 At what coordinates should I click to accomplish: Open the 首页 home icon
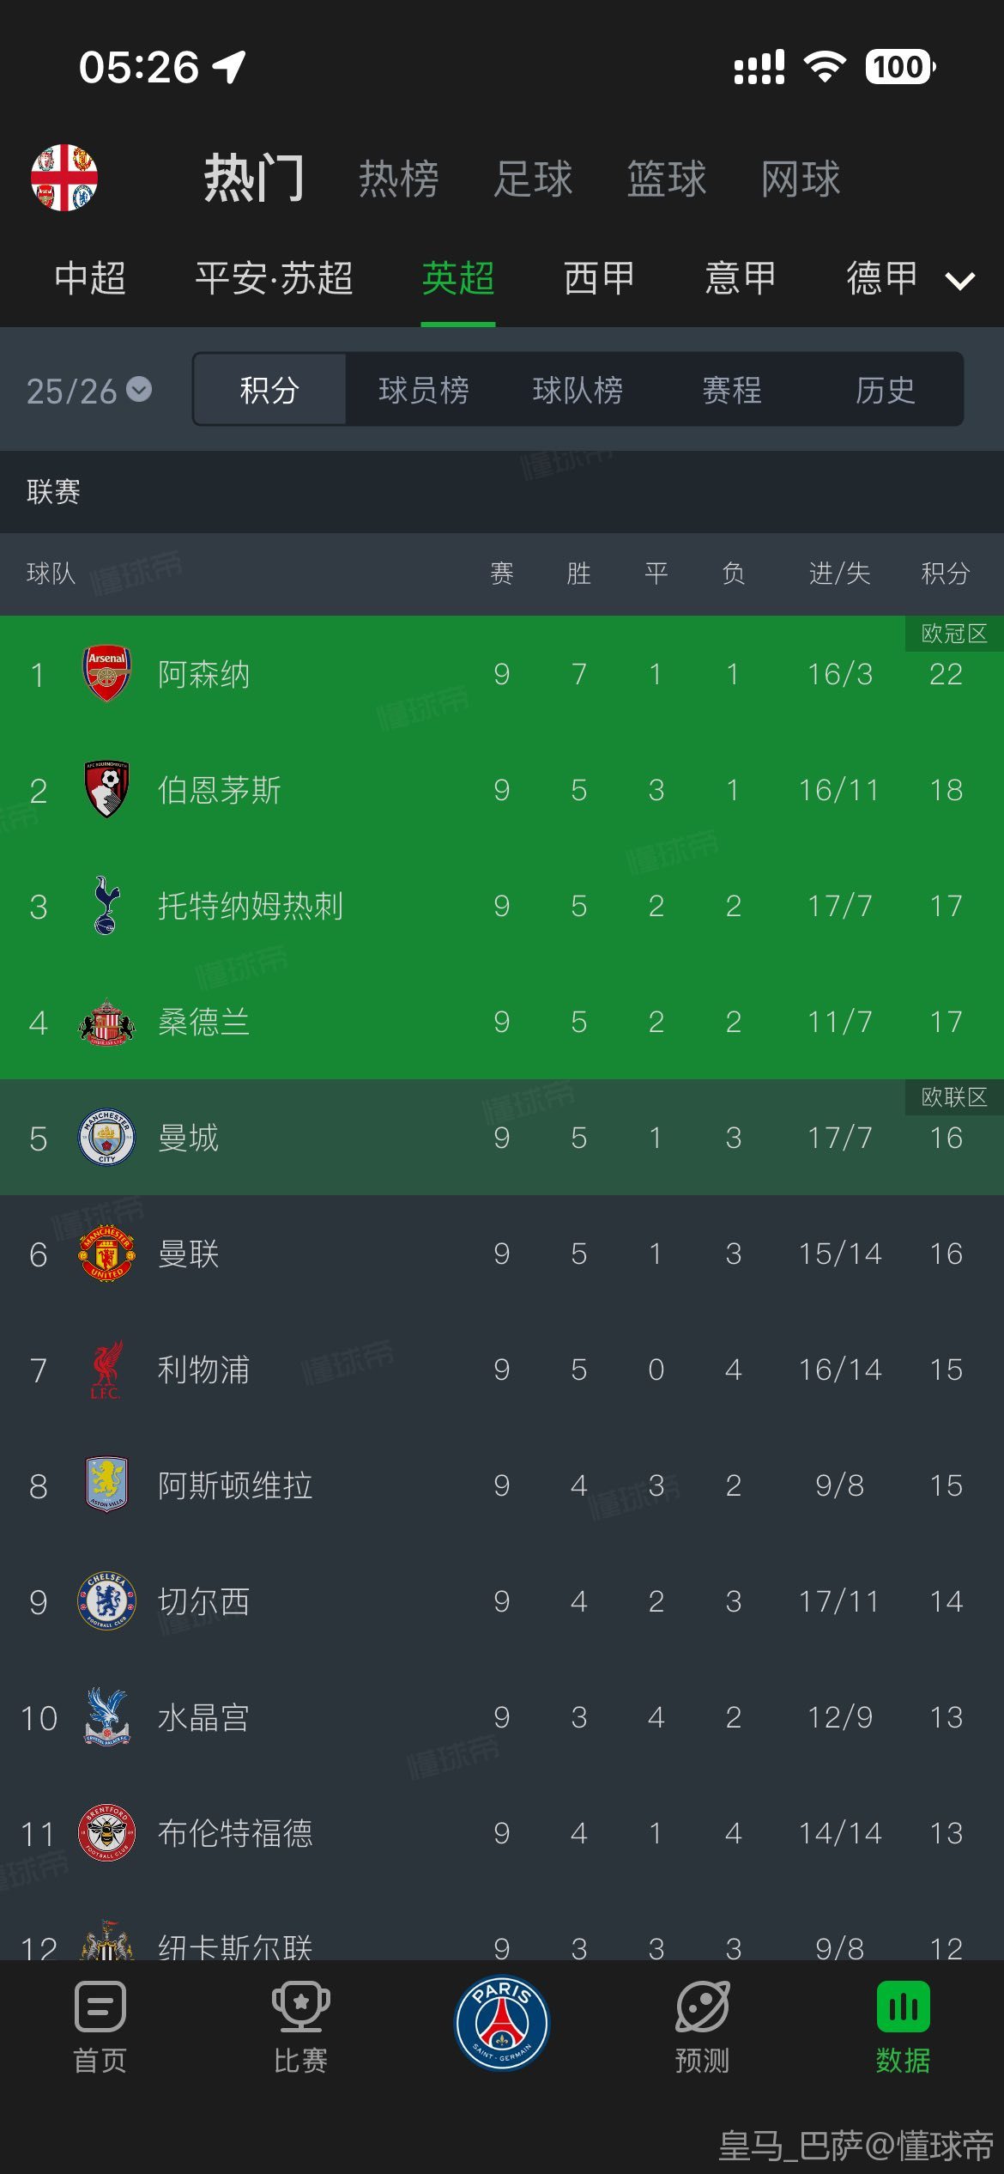[x=100, y=2007]
